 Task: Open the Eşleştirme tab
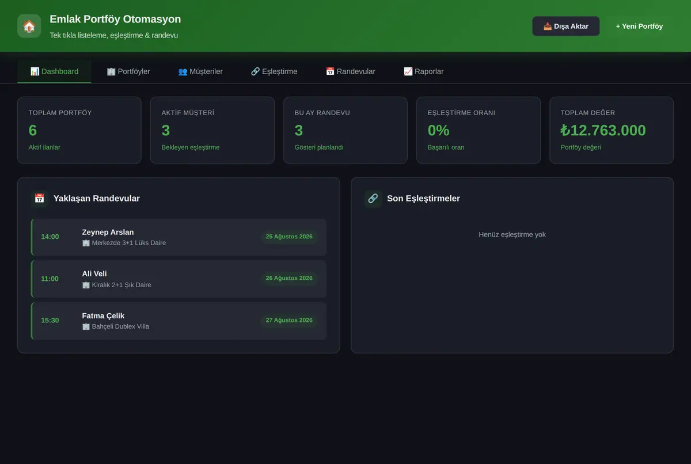[x=274, y=71]
